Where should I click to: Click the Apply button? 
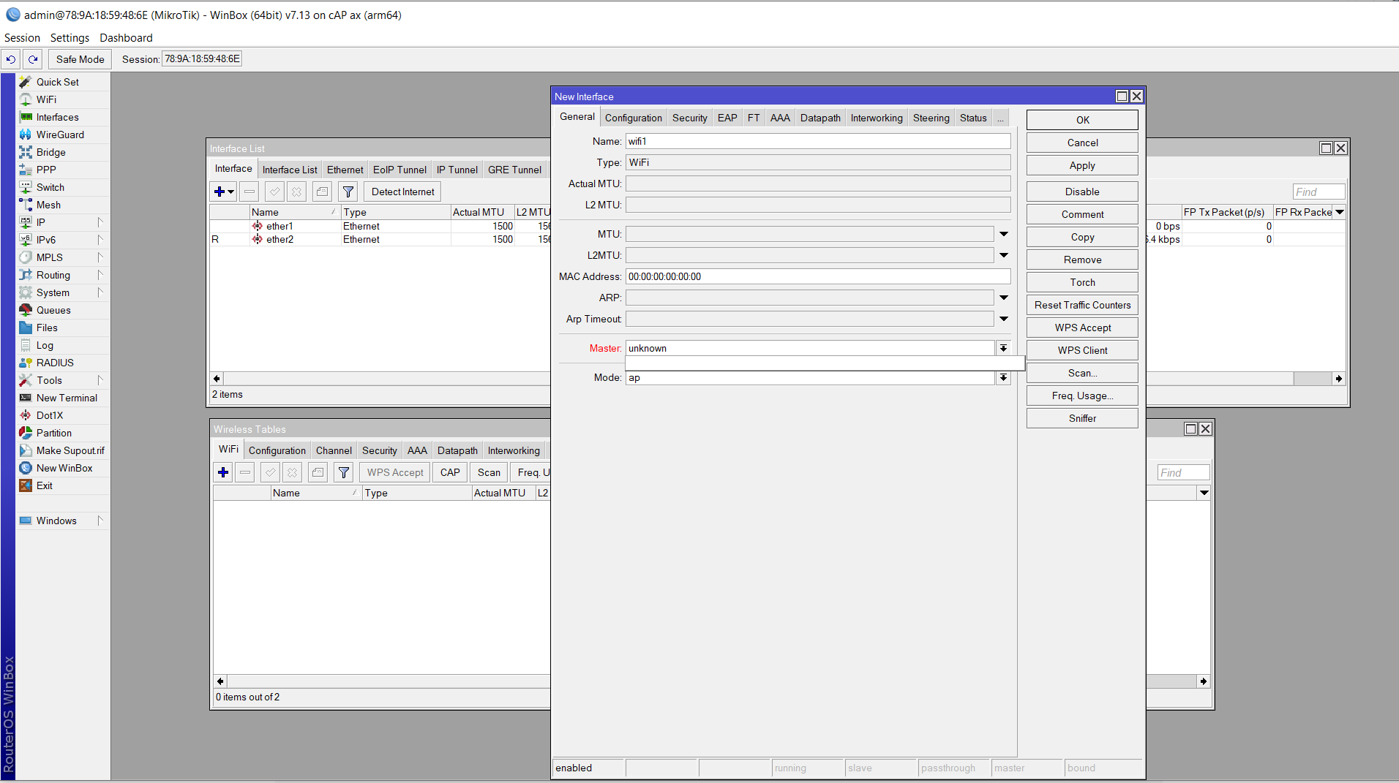(x=1081, y=165)
